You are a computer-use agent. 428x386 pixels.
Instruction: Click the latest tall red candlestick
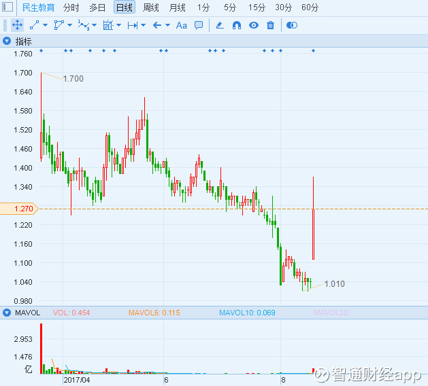coord(314,218)
